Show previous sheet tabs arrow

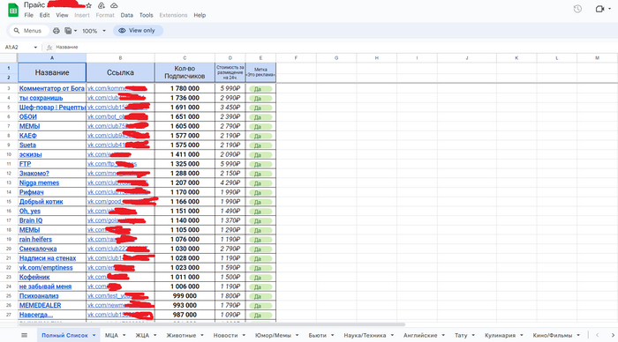tap(597, 335)
